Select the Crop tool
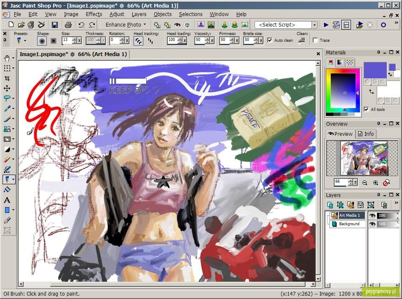Viewport: 402px width, 299px height. [x=7, y=78]
